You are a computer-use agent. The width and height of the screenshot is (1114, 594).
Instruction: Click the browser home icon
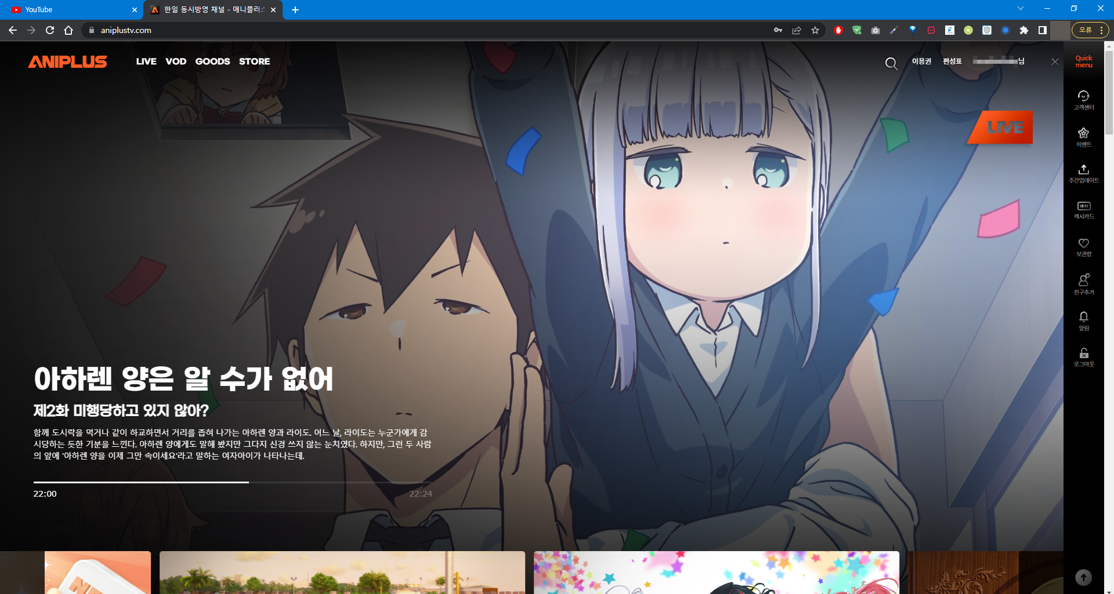tap(68, 30)
